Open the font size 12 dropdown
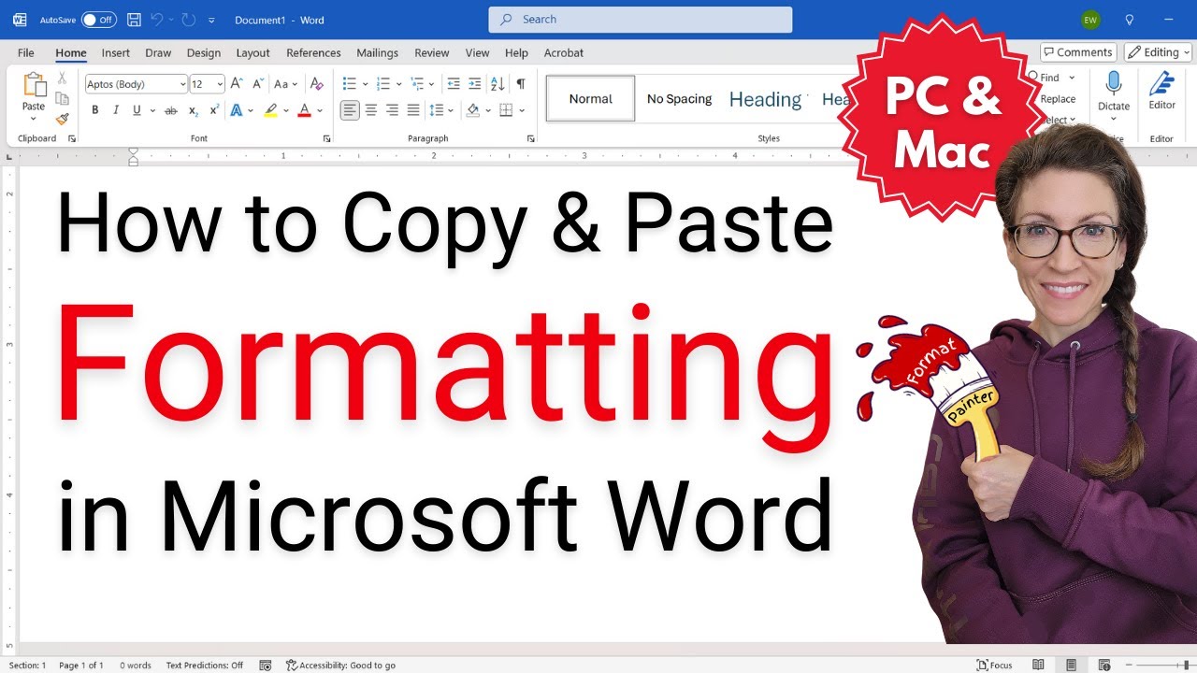This screenshot has width=1197, height=673. pos(220,84)
